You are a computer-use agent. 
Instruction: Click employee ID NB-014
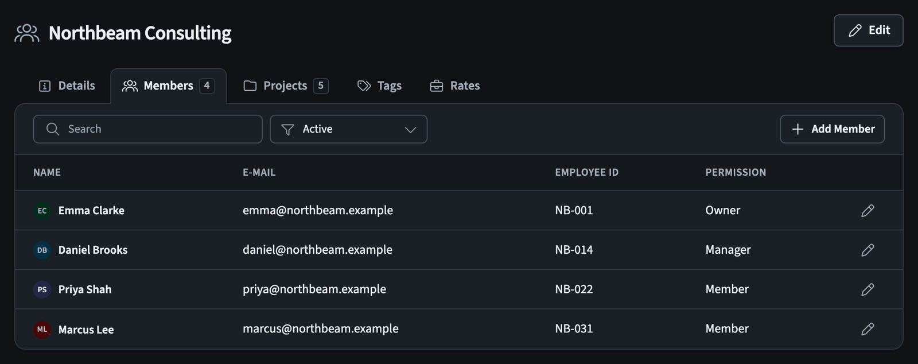tap(574, 250)
